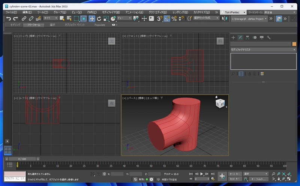Click the Configure Modifier Sets icon
Screen dimensions: 300x186
(x=262, y=73)
